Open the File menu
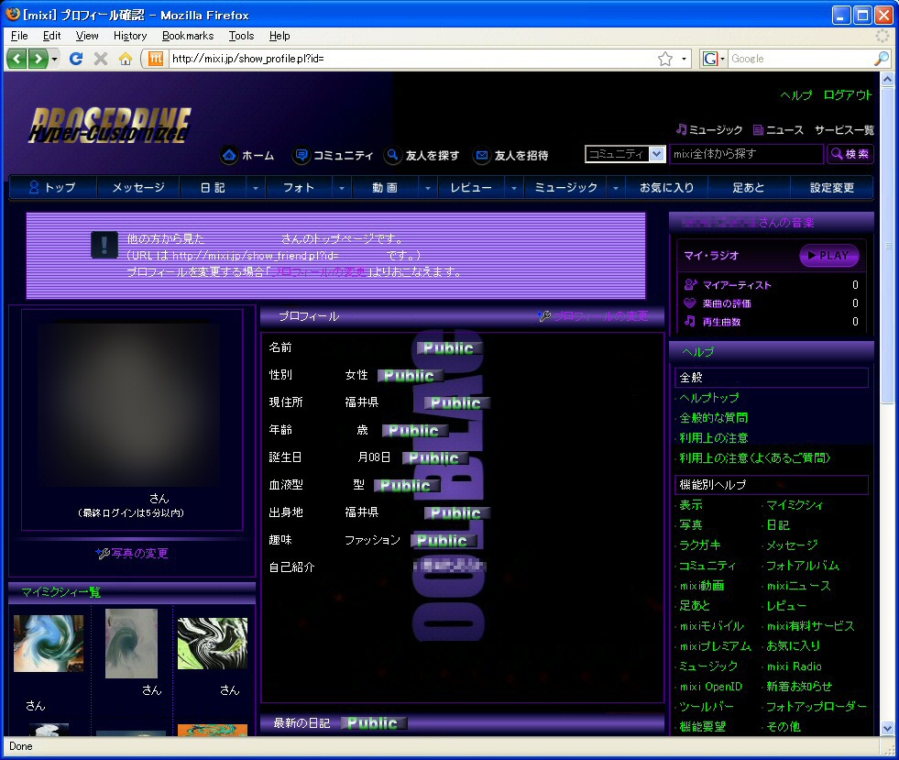 tap(19, 36)
